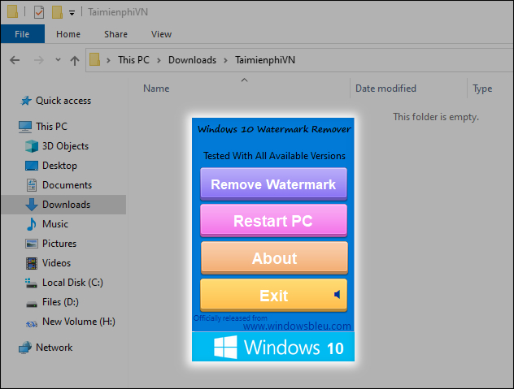Click This PC in the address breadcrumb
Screen dimensions: 514x389
(x=133, y=60)
